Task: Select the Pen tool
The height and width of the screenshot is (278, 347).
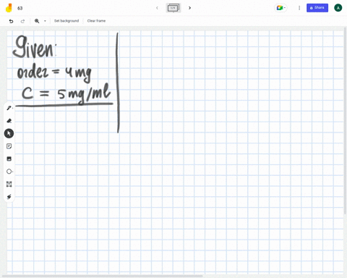Action: click(x=9, y=108)
